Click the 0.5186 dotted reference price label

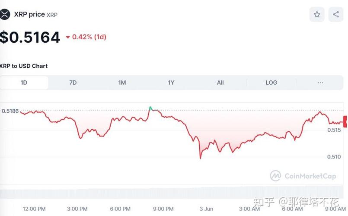pos(10,111)
